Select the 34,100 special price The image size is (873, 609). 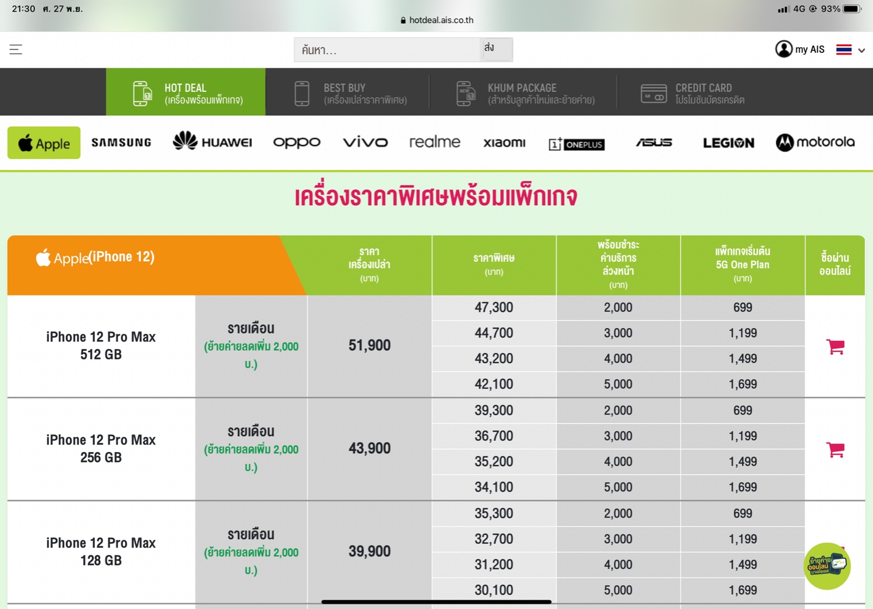coord(494,487)
